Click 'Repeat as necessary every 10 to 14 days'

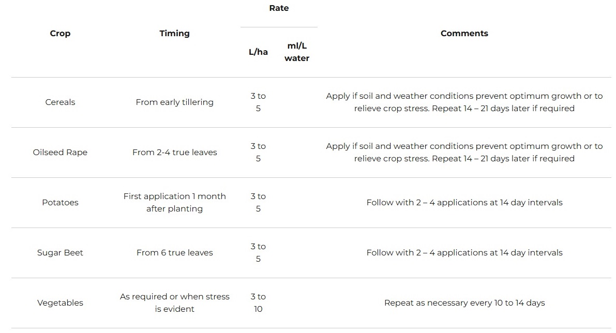coord(464,303)
